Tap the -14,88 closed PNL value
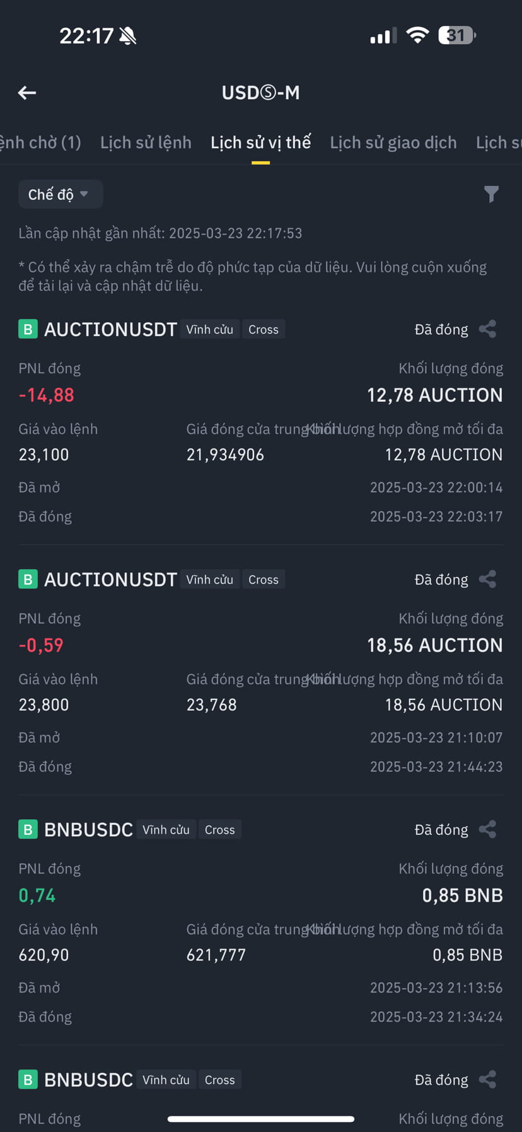This screenshot has height=1132, width=522. click(47, 395)
